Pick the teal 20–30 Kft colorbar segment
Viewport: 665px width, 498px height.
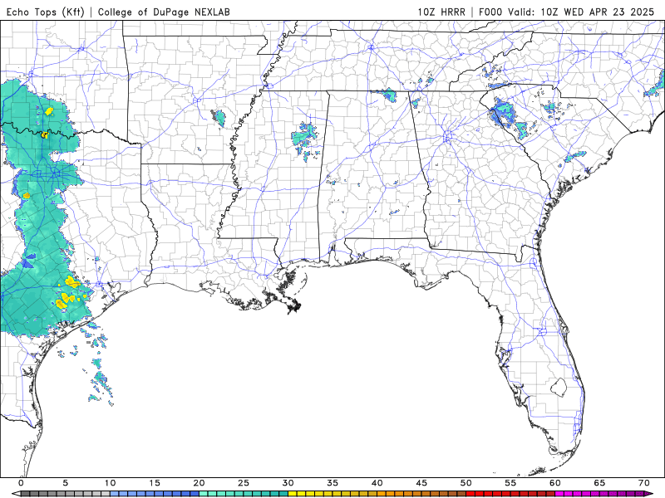pyautogui.click(x=244, y=494)
